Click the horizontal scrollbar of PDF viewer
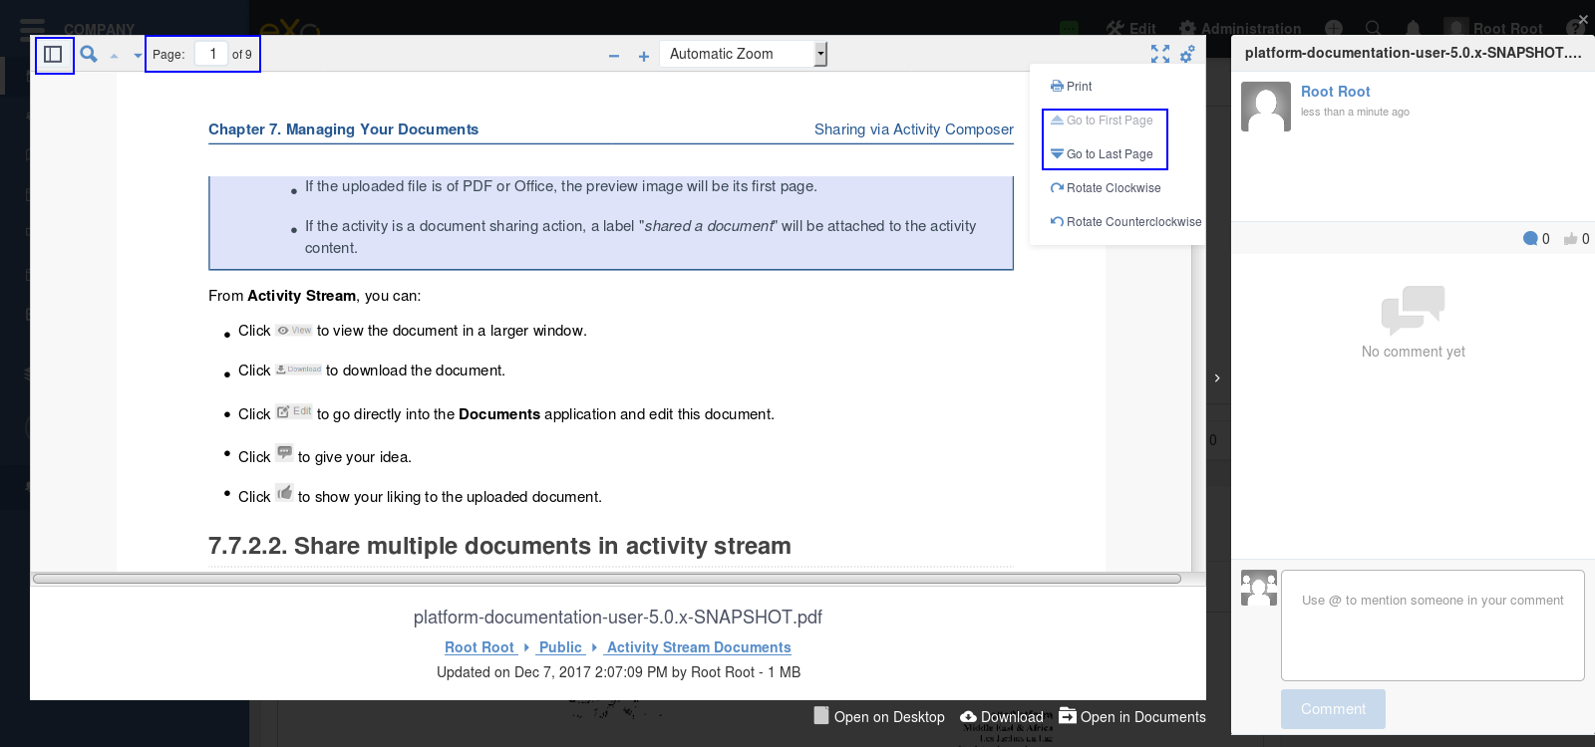This screenshot has height=747, width=1595. pyautogui.click(x=607, y=579)
